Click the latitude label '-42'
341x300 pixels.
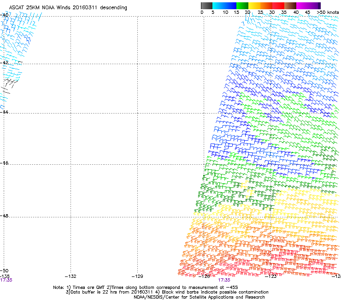[4, 62]
